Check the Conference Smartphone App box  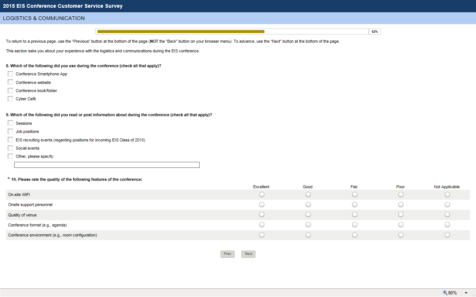10,74
